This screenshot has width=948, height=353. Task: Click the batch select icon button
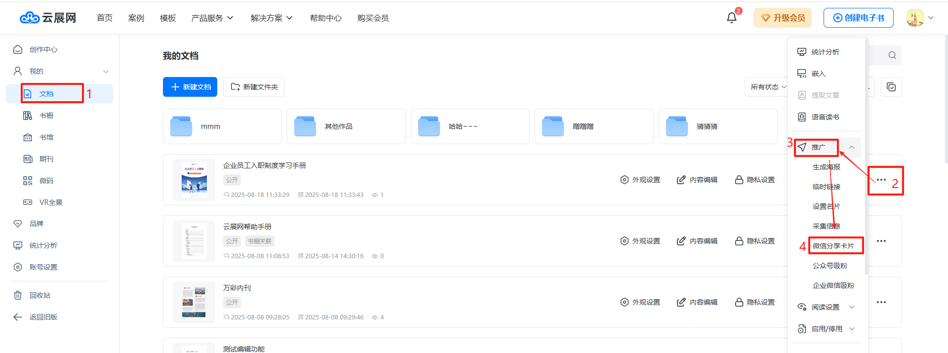coord(891,87)
